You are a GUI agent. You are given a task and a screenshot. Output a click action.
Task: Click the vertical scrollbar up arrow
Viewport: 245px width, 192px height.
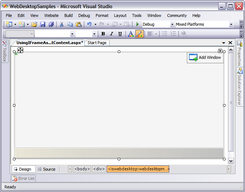pos(231,50)
